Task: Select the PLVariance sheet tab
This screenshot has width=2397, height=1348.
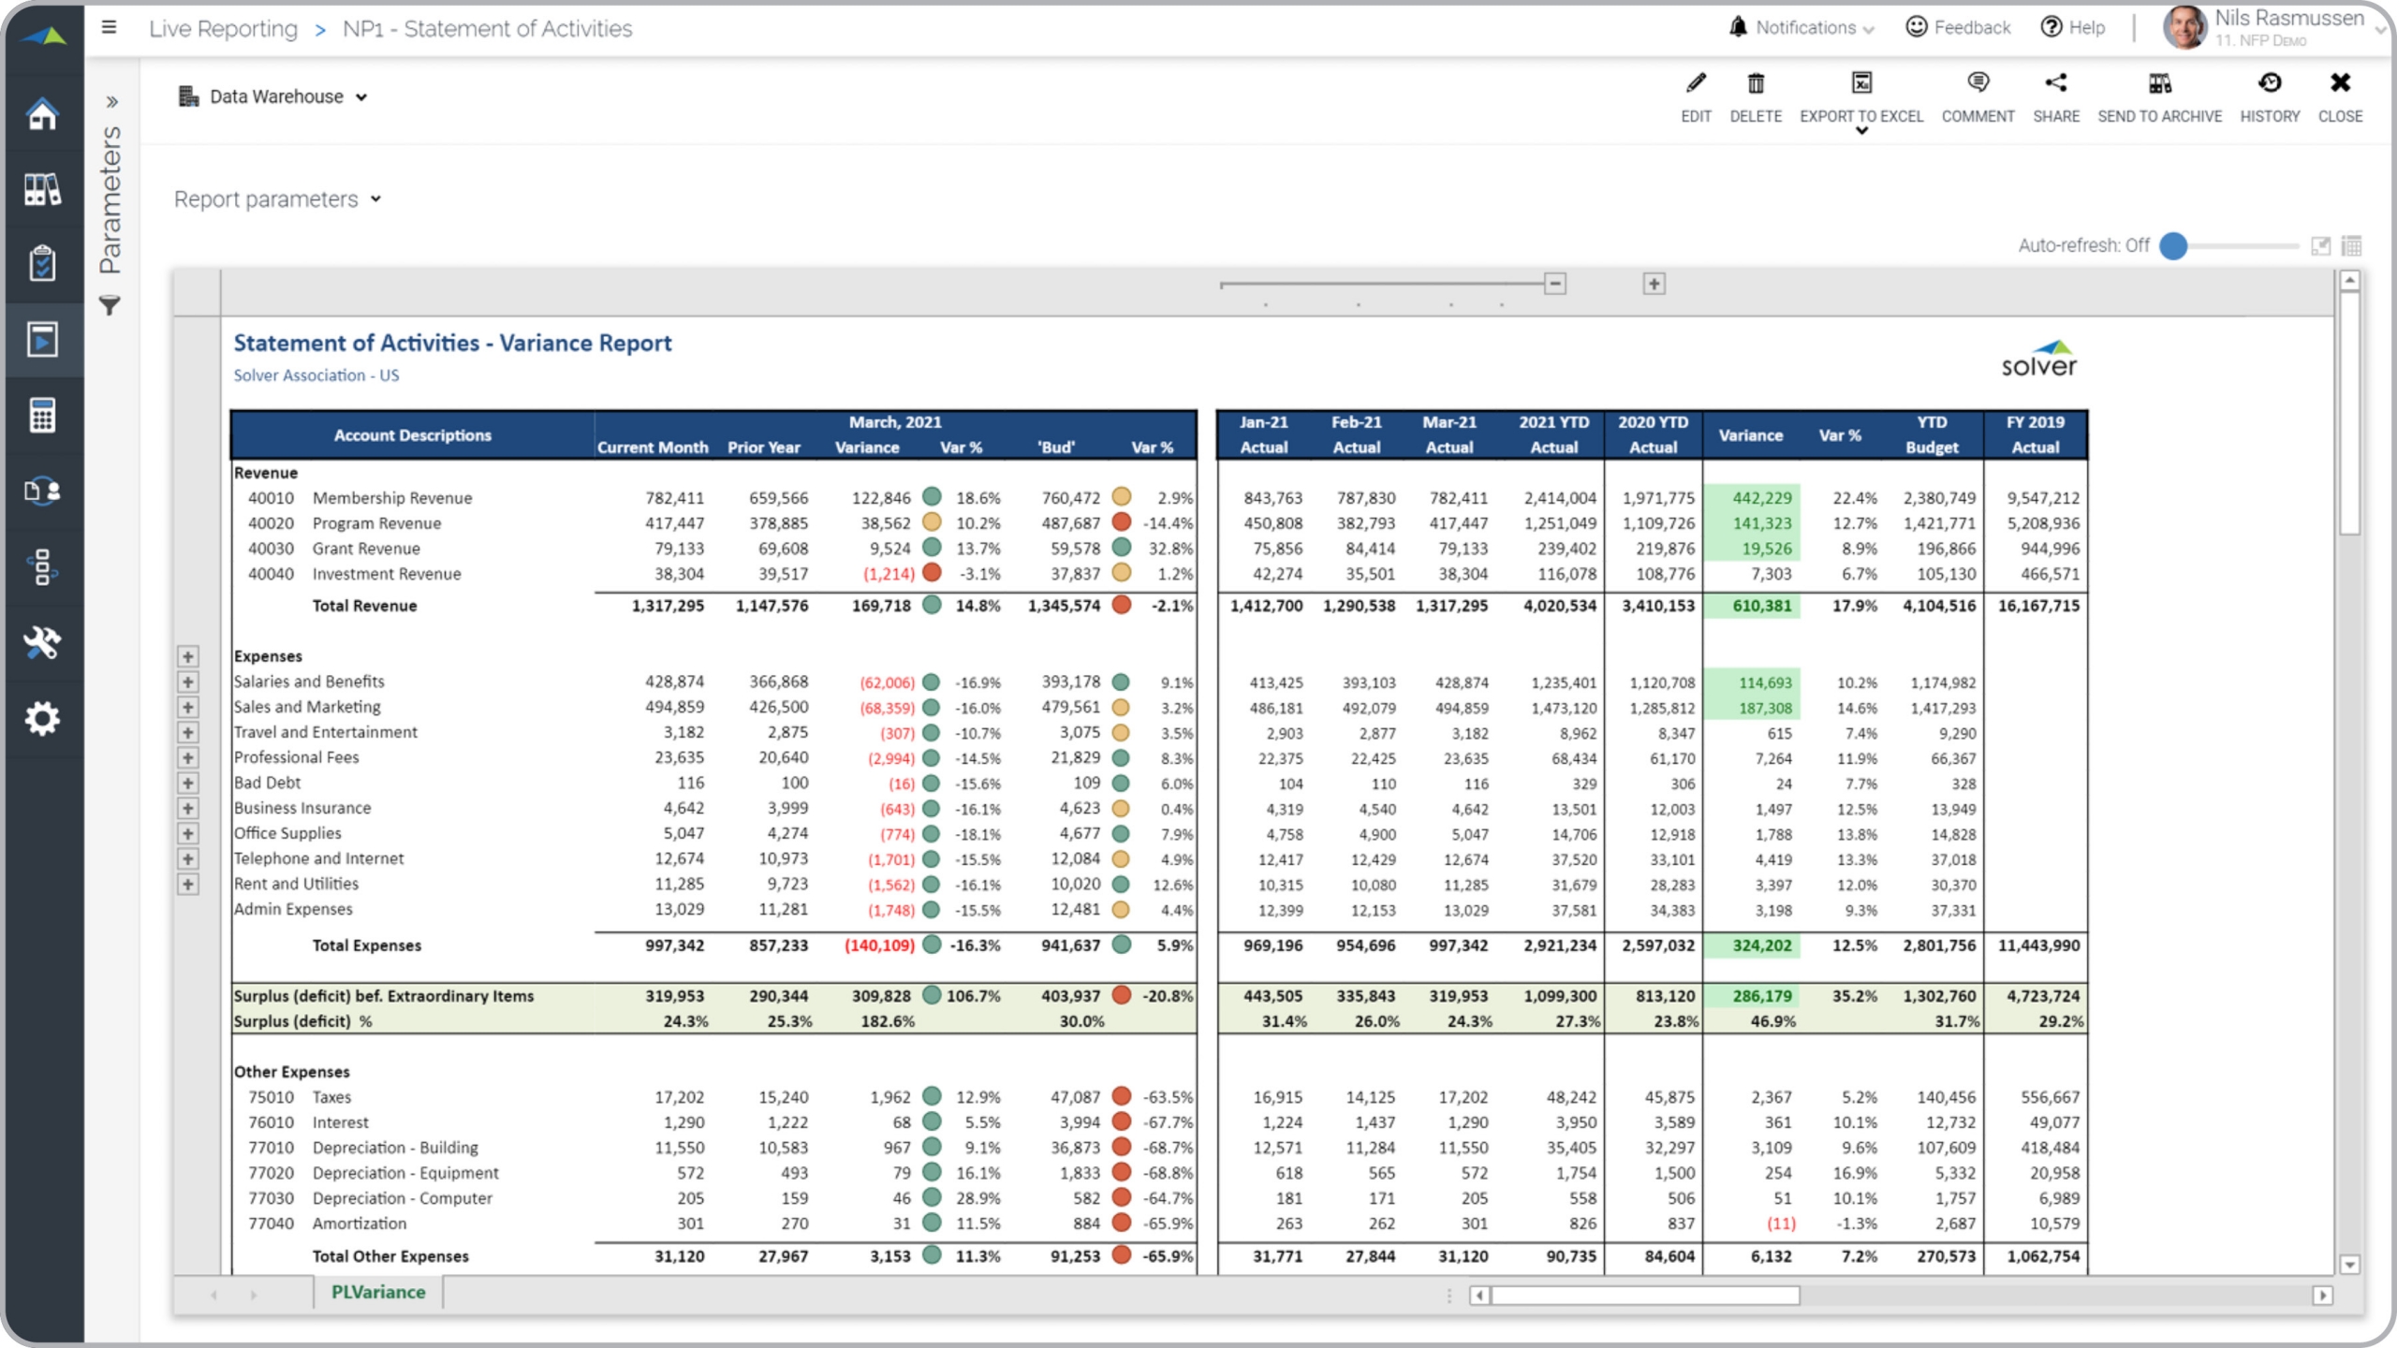Action: coord(378,1292)
